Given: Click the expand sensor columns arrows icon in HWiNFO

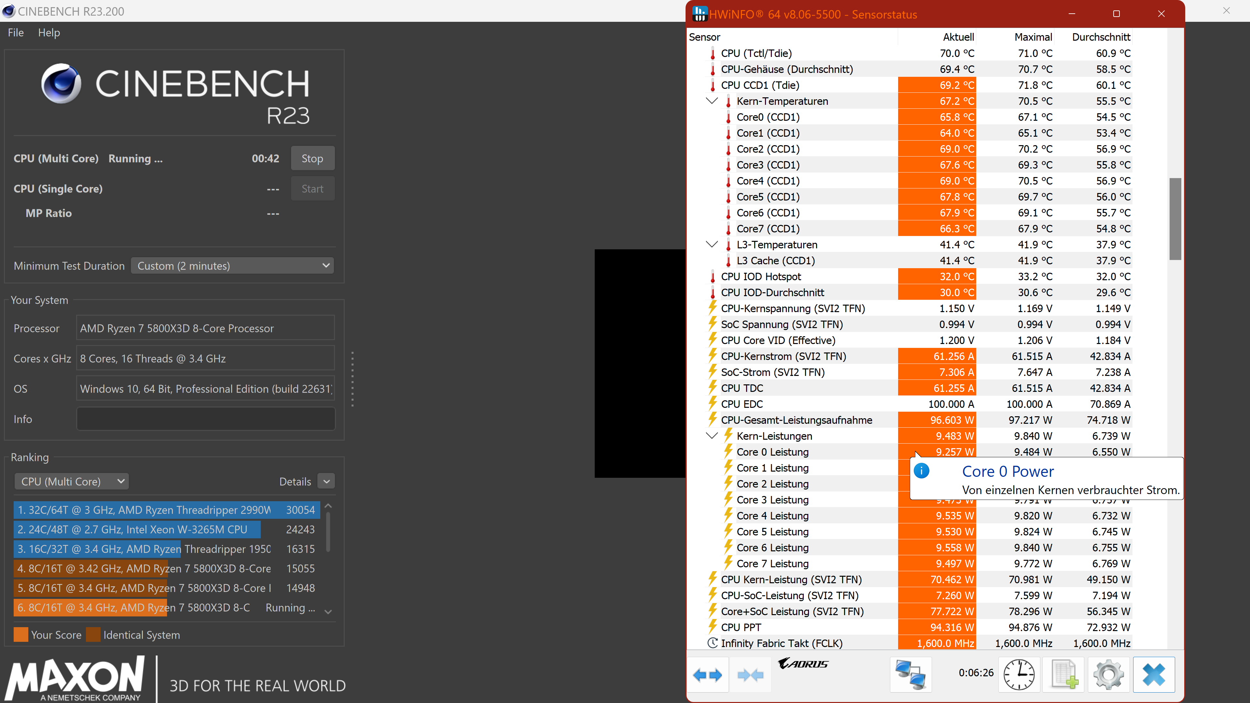Looking at the screenshot, I should pyautogui.click(x=707, y=674).
